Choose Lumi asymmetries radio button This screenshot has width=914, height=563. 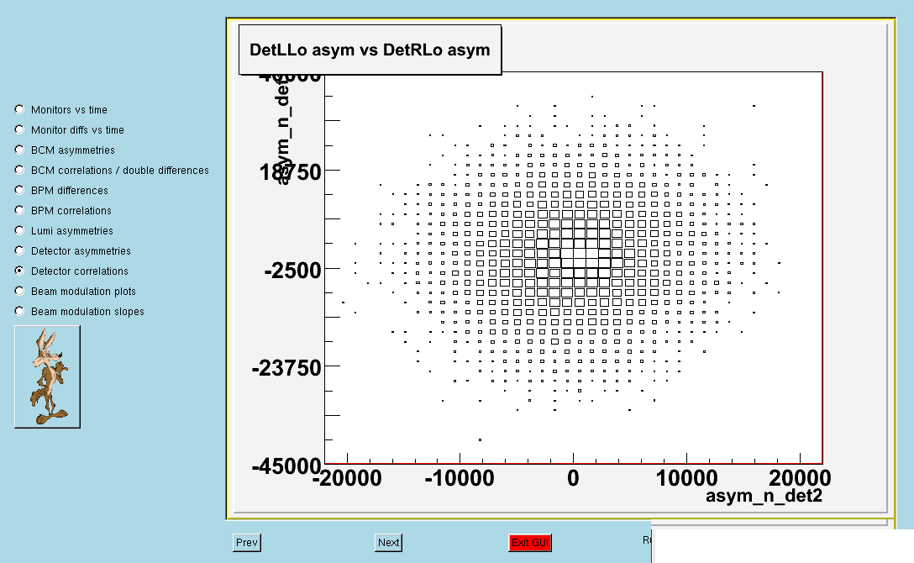[20, 230]
